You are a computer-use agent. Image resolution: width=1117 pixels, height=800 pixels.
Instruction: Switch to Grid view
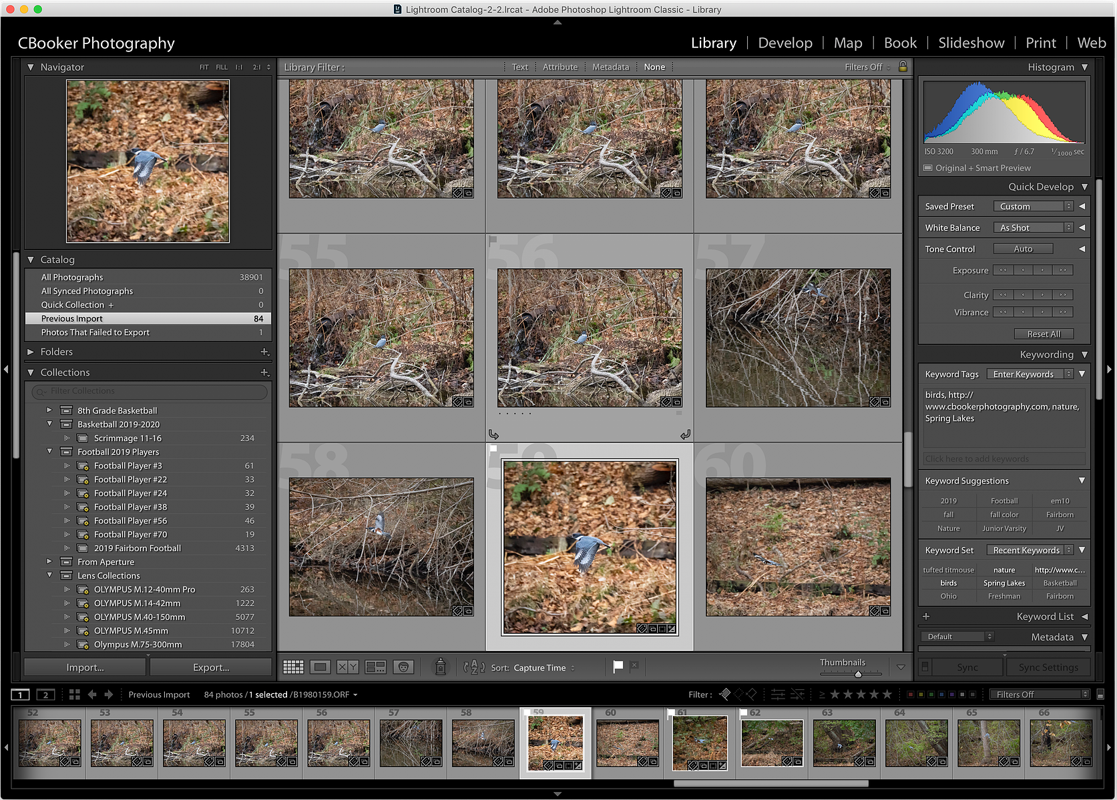coord(293,667)
